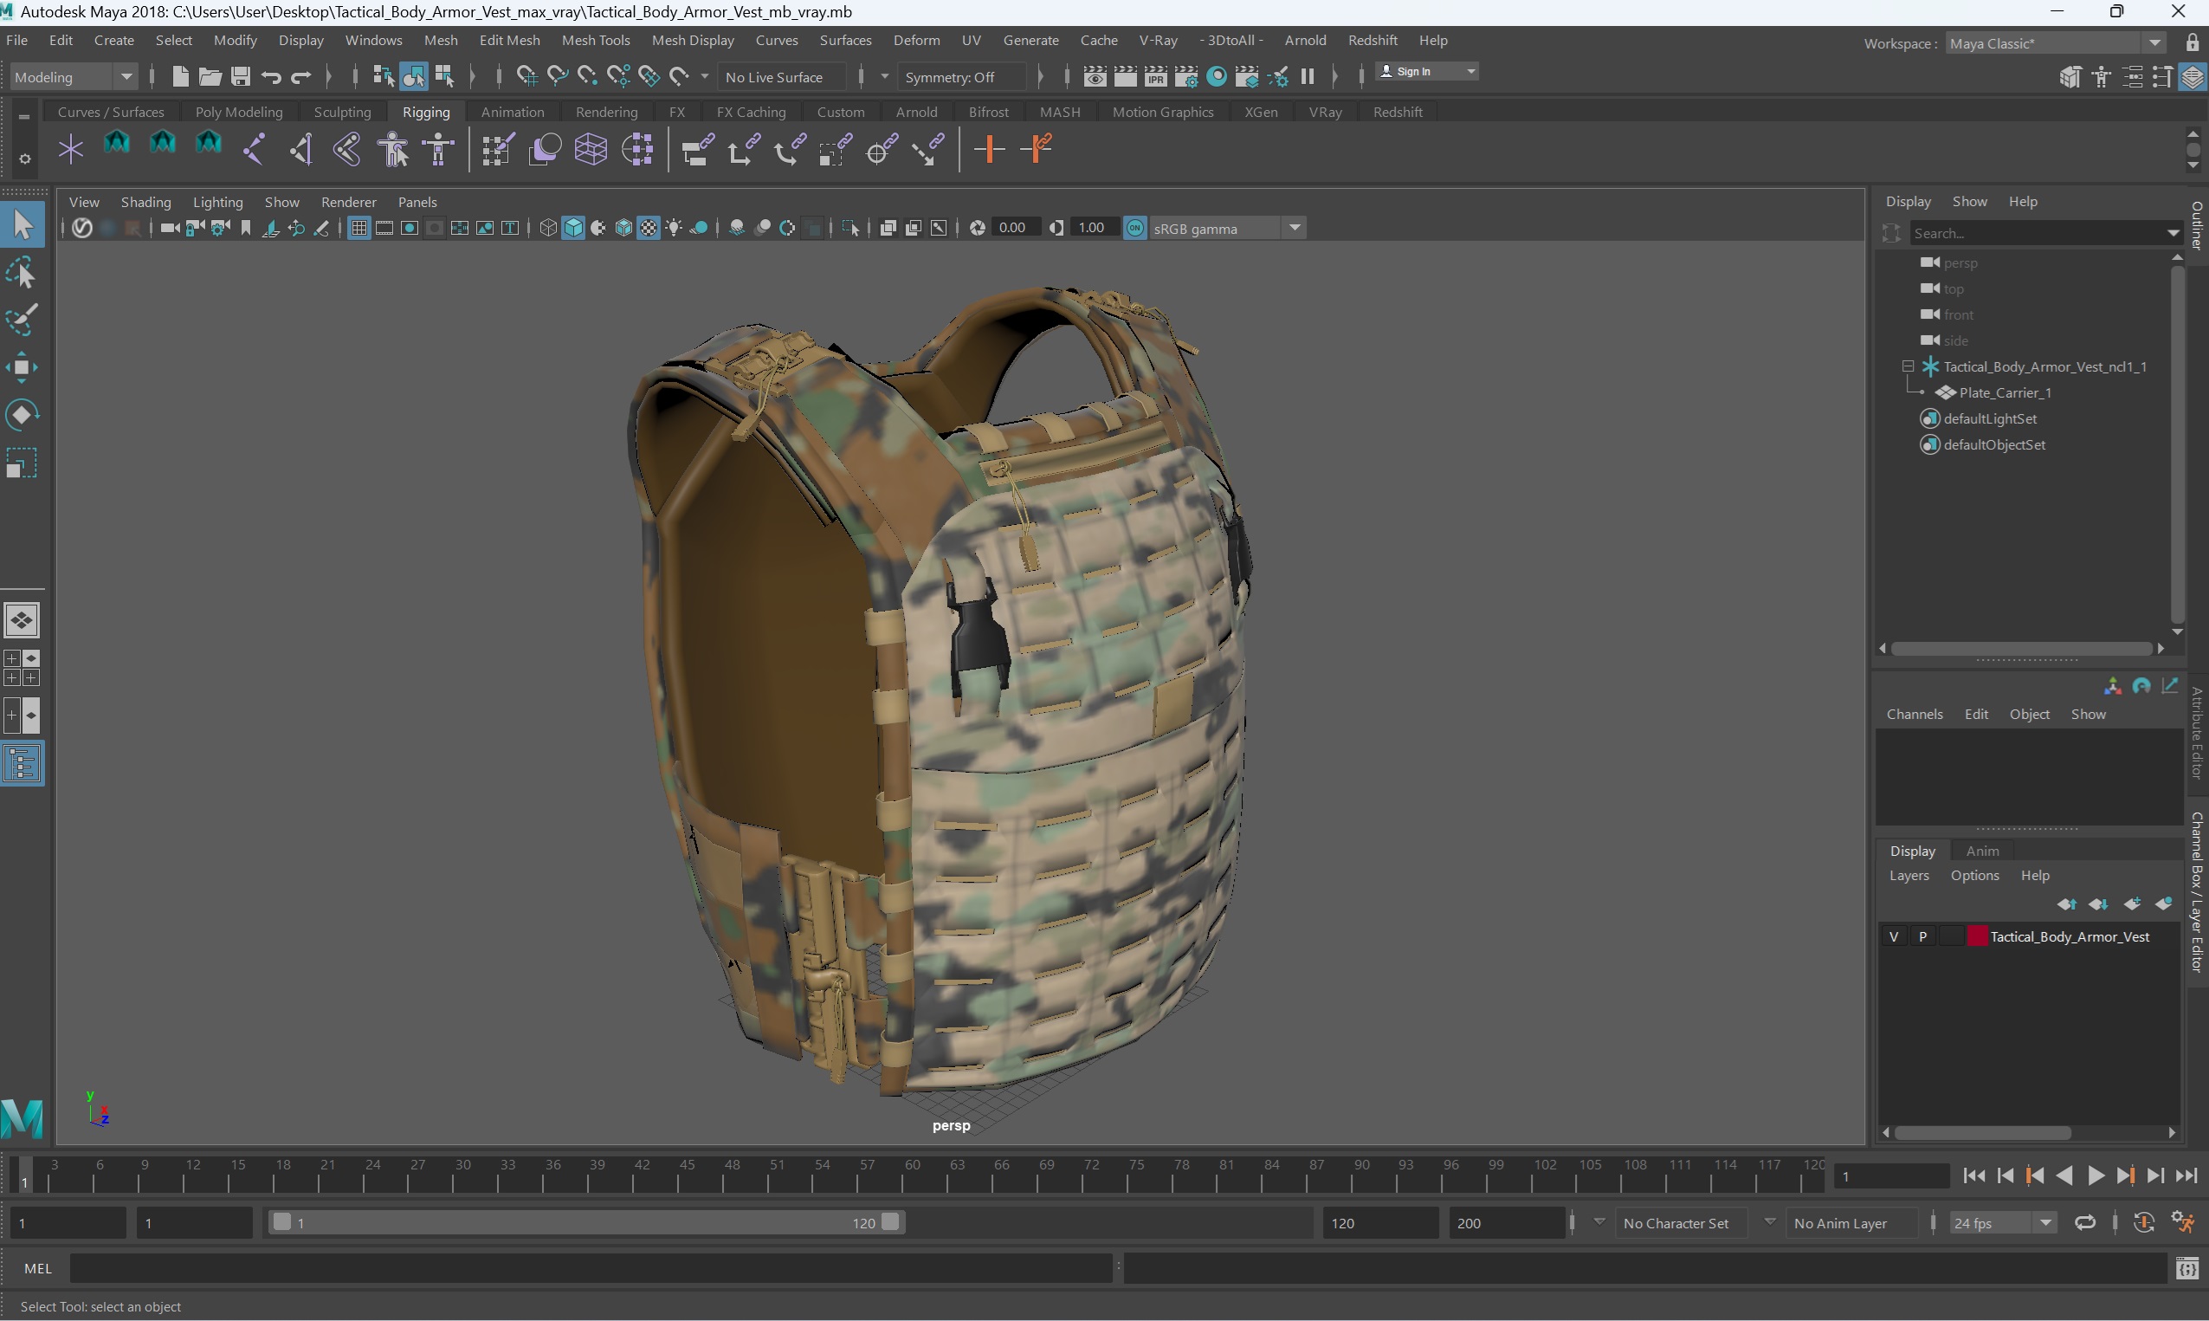Screen dimensions: 2209x1321
Task: Click the New Scene icon
Action: coord(180,76)
